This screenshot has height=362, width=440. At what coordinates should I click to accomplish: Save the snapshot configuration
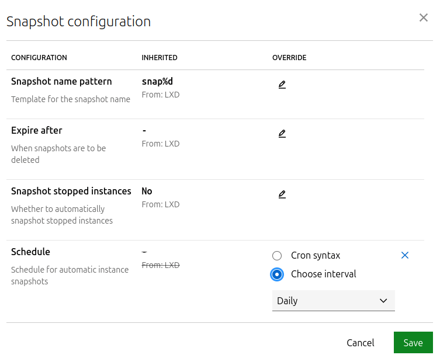[413, 343]
